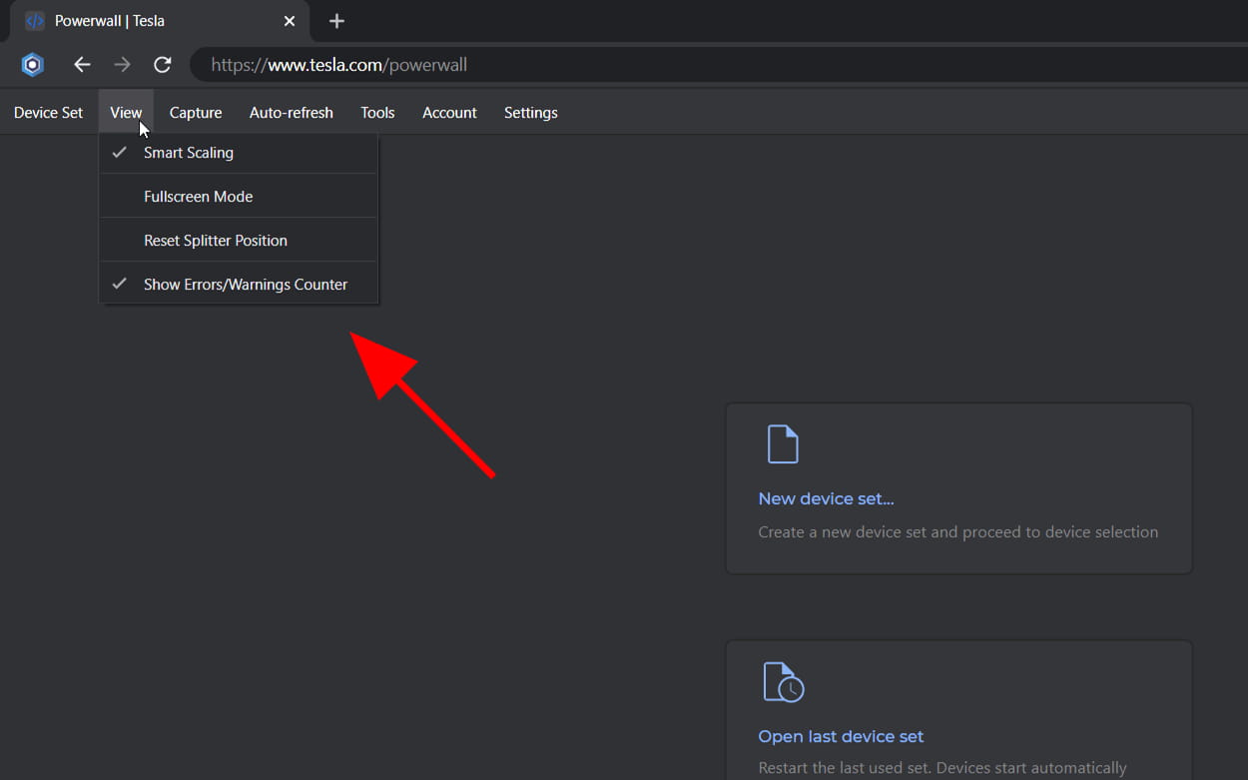Click the 'Restart the last used set' description
Viewport: 1248px width, 780px height.
[x=942, y=769]
